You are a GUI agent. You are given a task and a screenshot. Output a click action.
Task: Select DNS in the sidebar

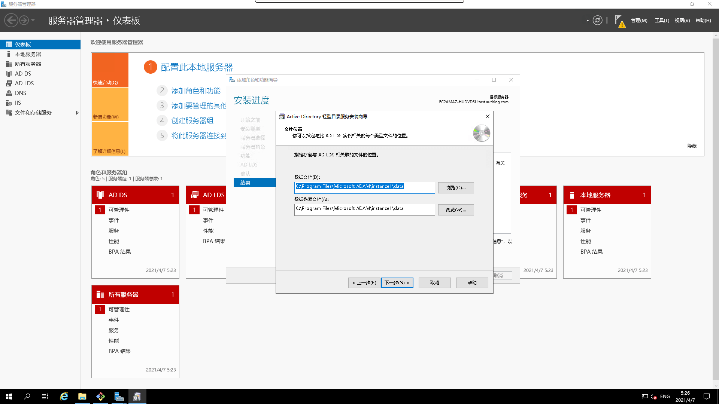[20, 93]
